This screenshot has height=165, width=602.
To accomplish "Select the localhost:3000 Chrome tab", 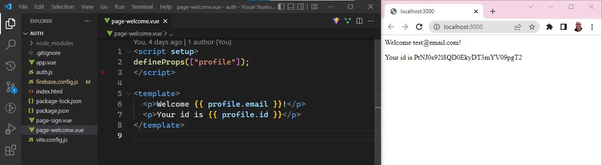I will 434,12.
